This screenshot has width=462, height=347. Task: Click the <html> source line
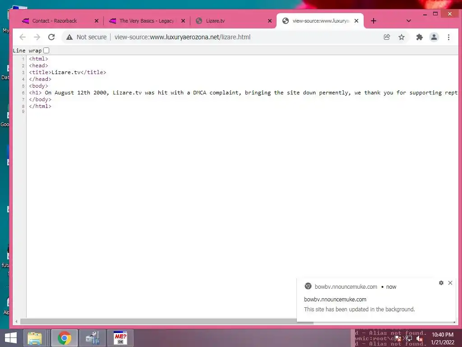[x=38, y=59]
